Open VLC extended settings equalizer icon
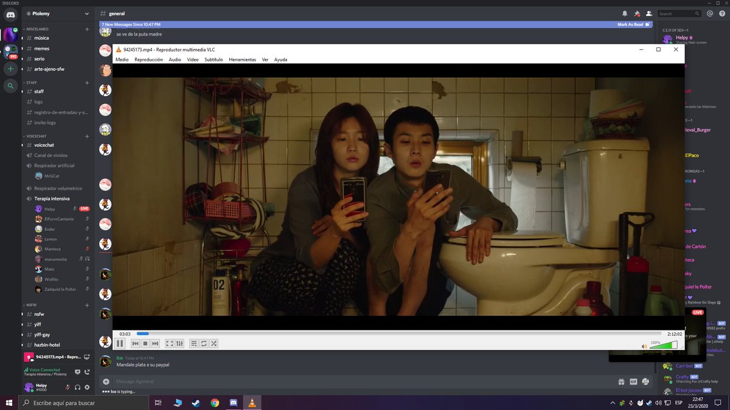This screenshot has height=410, width=730. click(x=179, y=344)
